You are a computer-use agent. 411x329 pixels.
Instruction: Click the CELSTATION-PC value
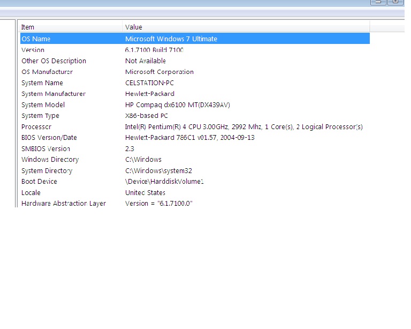click(149, 83)
